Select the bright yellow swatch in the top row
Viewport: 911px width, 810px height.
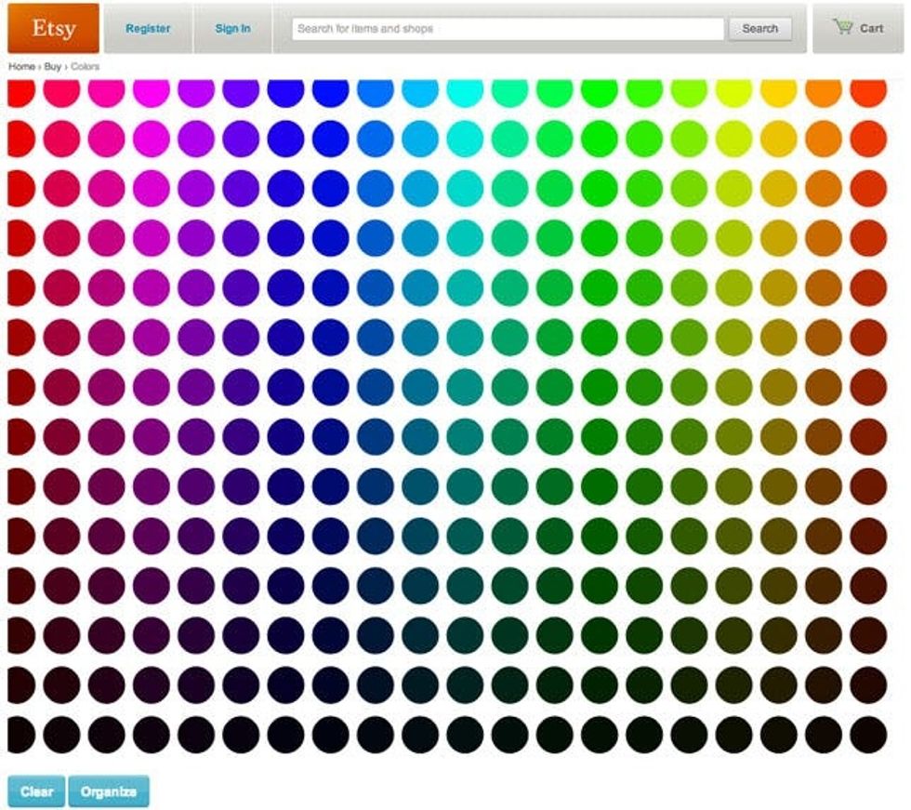733,92
